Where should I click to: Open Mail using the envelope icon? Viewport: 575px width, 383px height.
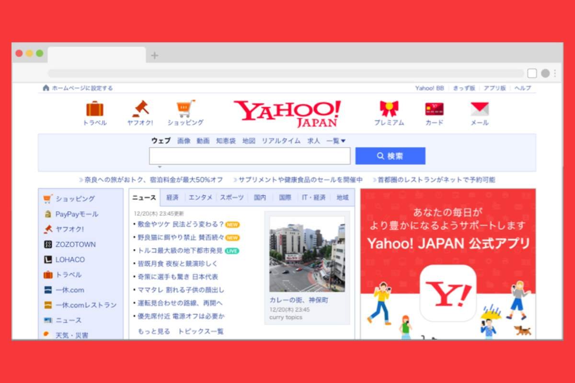479,108
